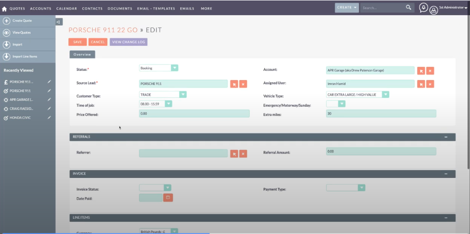Viewport: 470px width, 234px height.
Task: Click the View Change Log button
Action: [129, 42]
